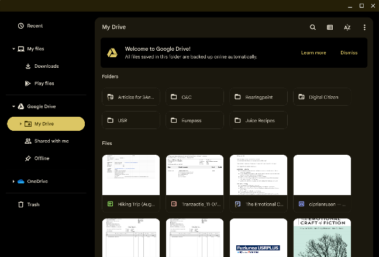379x257 pixels.
Task: Click the Downloads arrow icon
Action: [28, 66]
